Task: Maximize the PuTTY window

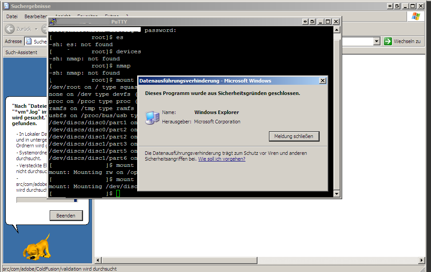Action: pos(328,21)
